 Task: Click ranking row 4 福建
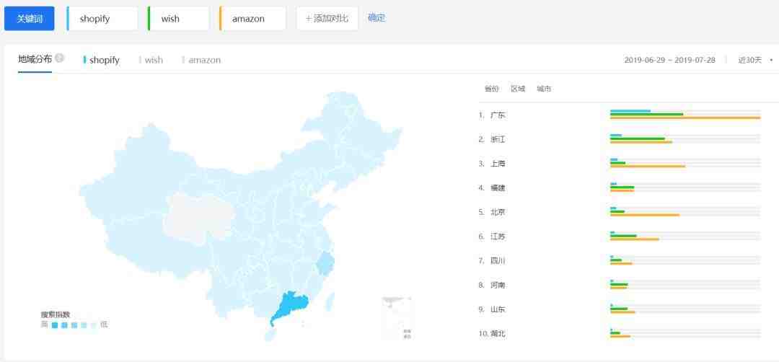620,187
